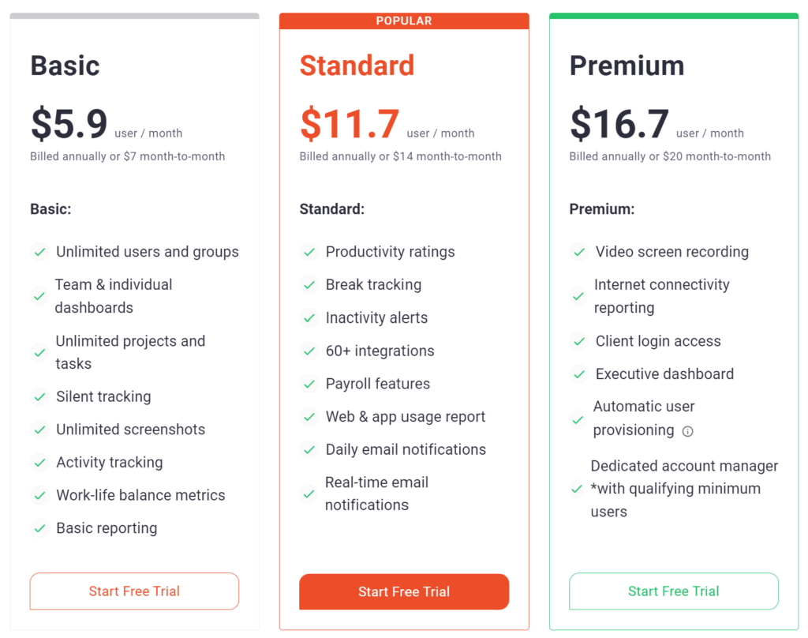The width and height of the screenshot is (808, 638).
Task: Click the POPULAR banner on the Standard card
Action: 403,21
